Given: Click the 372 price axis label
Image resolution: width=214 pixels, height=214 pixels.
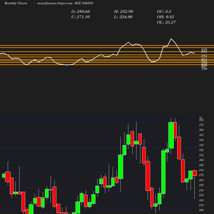Looking at the screenshot, I should [201, 125].
